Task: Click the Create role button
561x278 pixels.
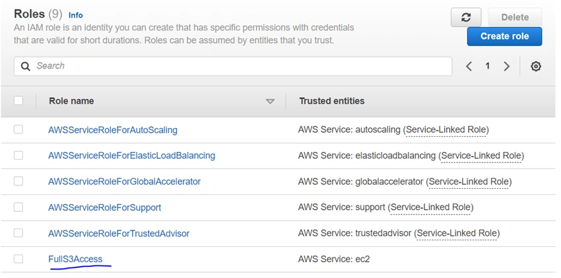Action: tap(504, 36)
